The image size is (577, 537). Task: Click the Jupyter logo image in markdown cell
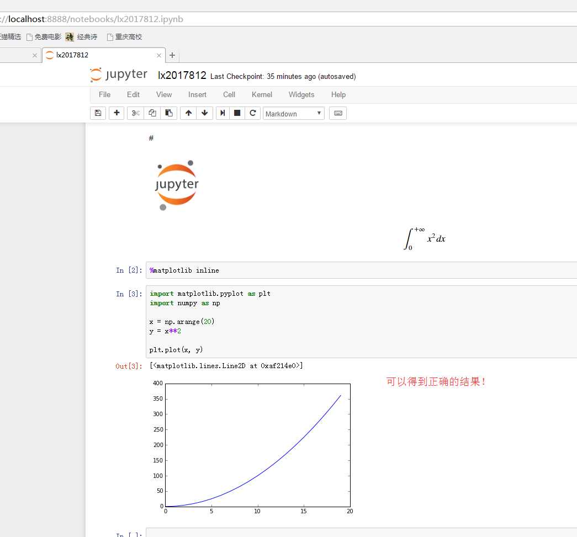point(177,185)
